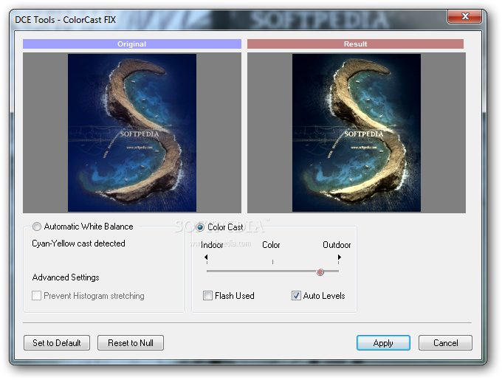502x380 pixels.
Task: Click the Original preview image
Action: pyautogui.click(x=132, y=133)
